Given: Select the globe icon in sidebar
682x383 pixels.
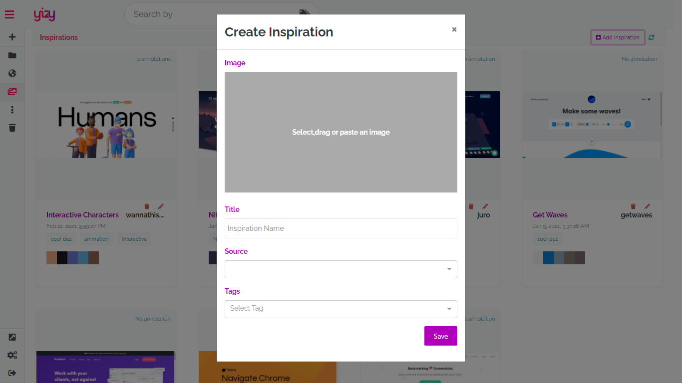Looking at the screenshot, I should coord(12,73).
